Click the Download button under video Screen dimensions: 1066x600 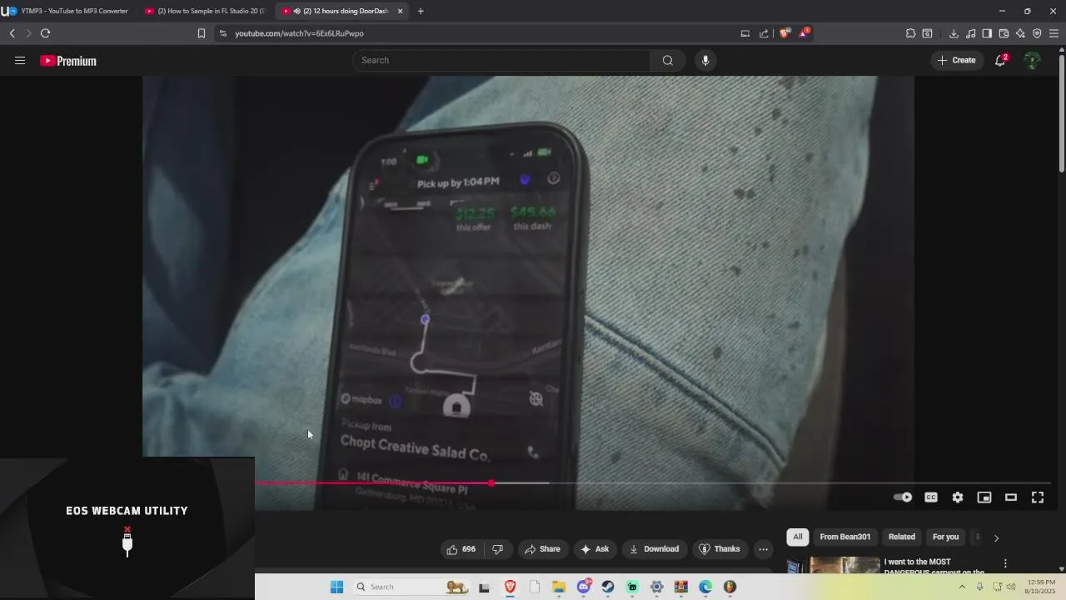point(654,549)
